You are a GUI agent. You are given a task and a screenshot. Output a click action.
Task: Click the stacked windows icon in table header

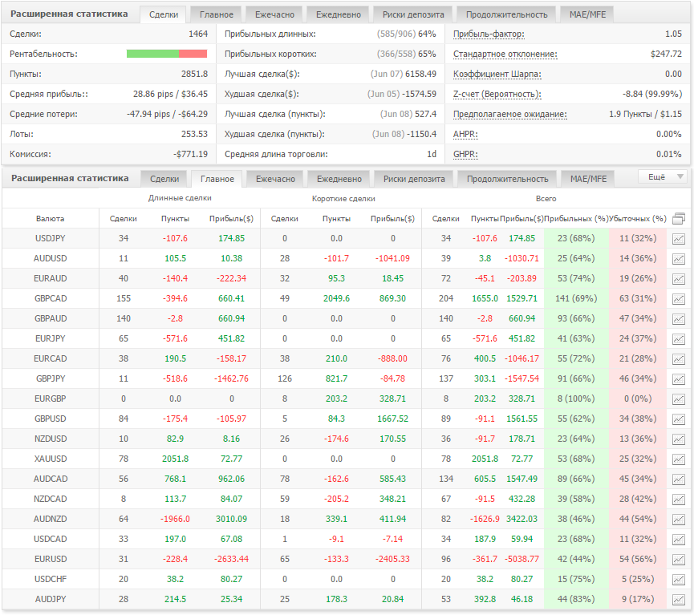point(679,218)
